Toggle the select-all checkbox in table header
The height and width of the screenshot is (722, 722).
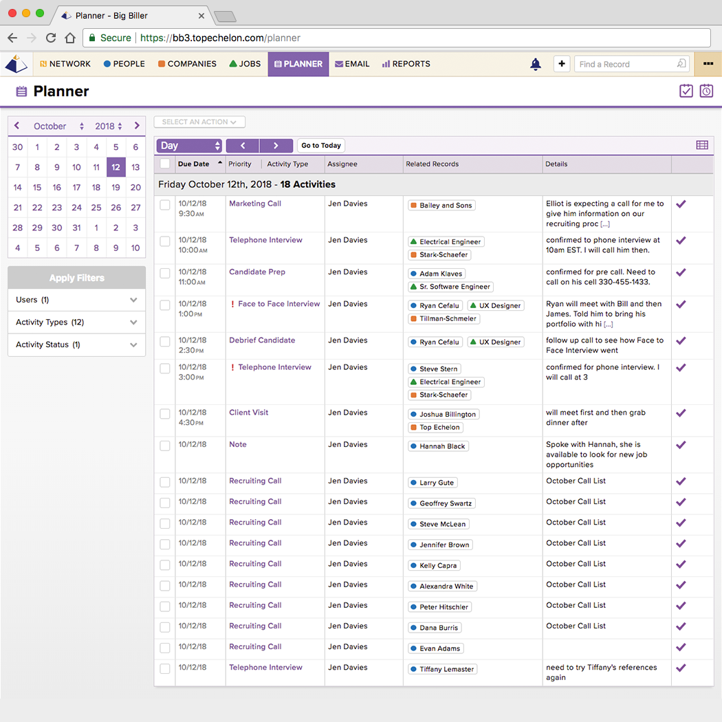[x=165, y=164]
